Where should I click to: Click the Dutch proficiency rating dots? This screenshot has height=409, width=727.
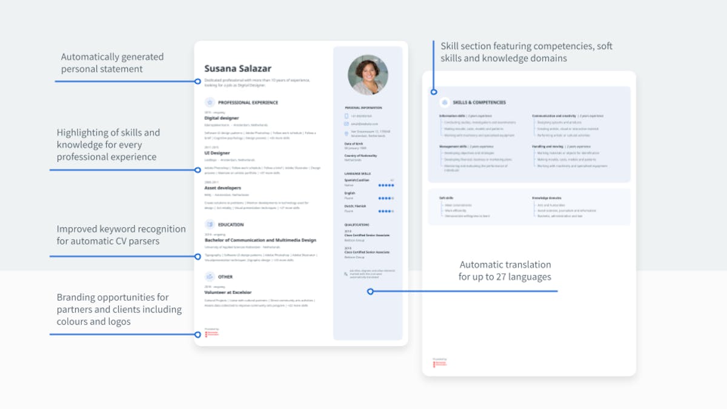coord(386,211)
